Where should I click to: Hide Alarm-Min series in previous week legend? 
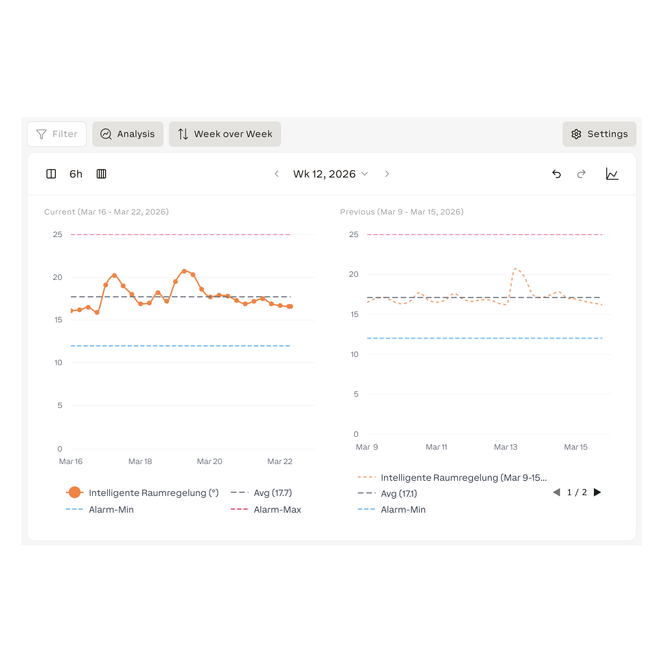pyautogui.click(x=403, y=510)
